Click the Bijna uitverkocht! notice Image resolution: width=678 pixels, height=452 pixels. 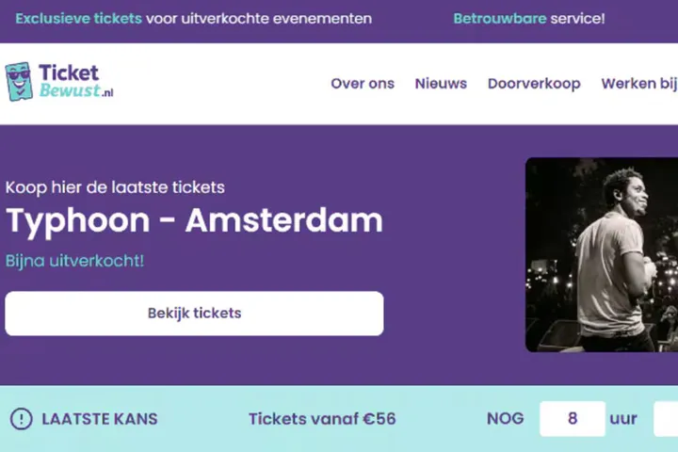point(74,260)
